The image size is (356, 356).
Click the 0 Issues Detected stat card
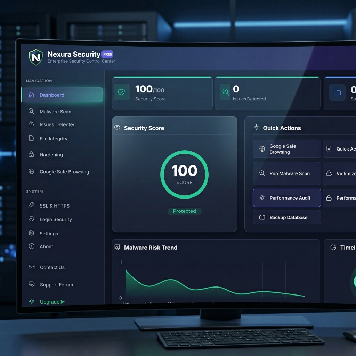(x=267, y=94)
